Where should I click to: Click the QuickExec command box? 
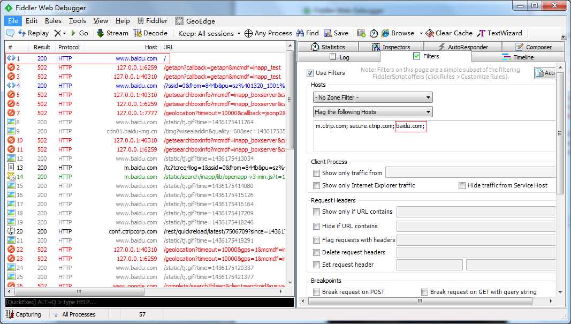coord(149,302)
